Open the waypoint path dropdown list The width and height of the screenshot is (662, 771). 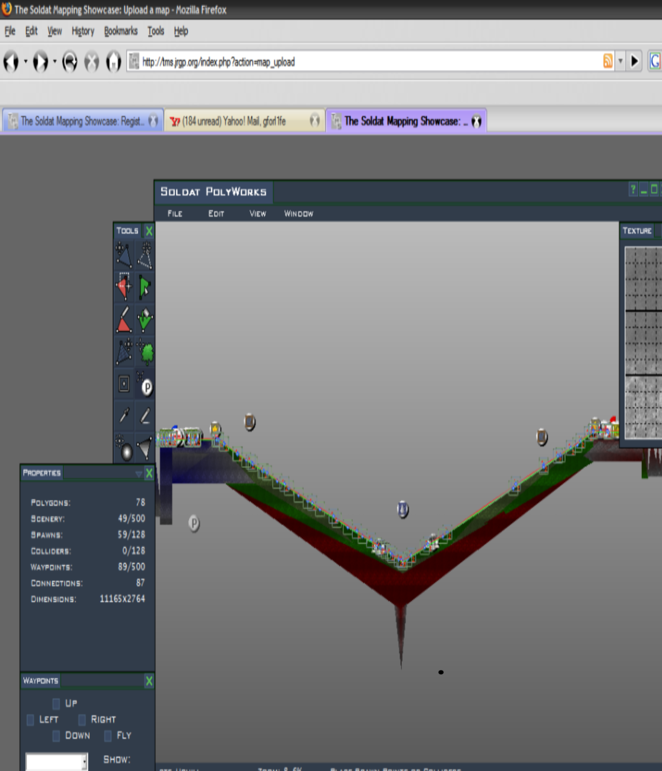[x=84, y=762]
